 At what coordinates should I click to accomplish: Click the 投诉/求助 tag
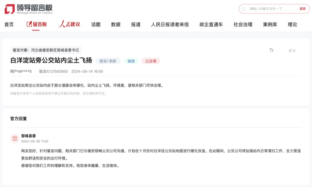(108, 61)
